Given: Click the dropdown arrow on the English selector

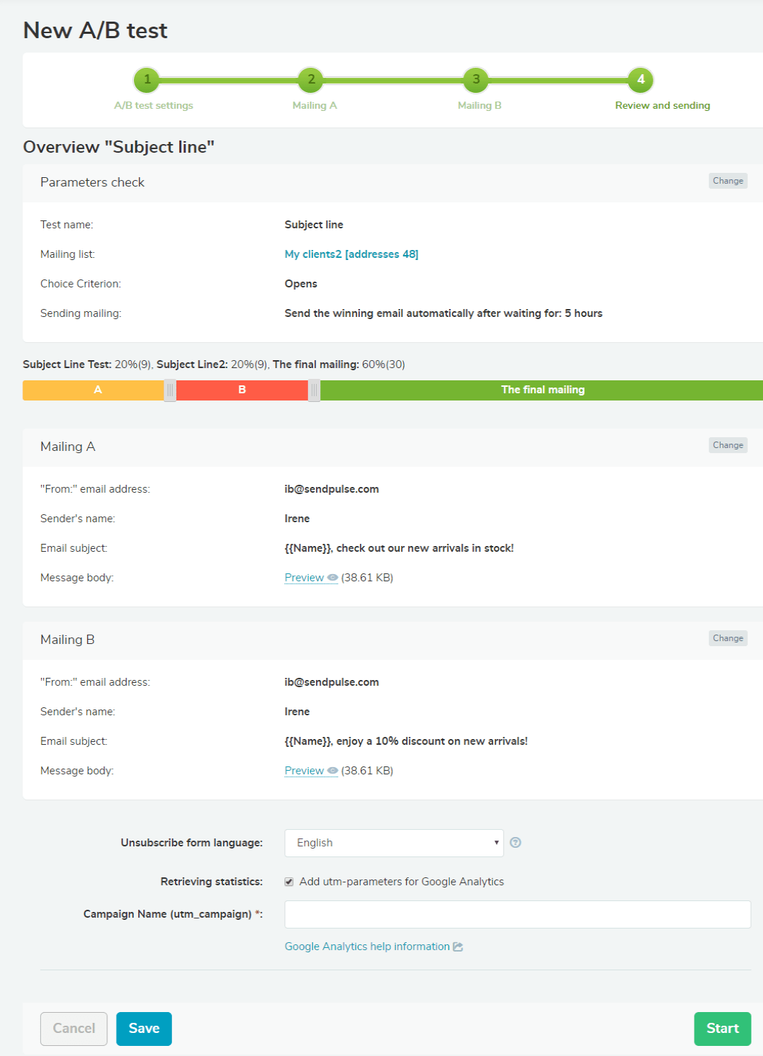Looking at the screenshot, I should pyautogui.click(x=495, y=842).
